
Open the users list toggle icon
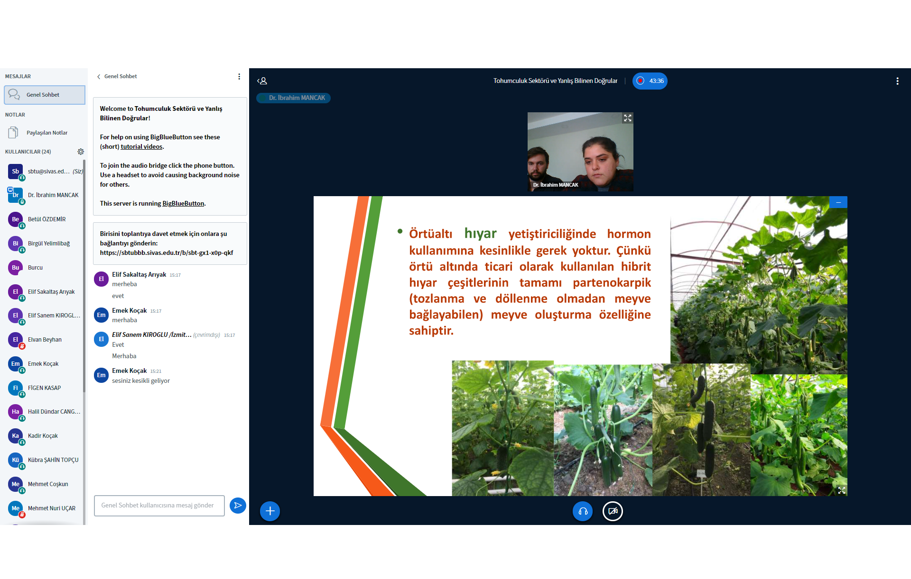click(262, 81)
